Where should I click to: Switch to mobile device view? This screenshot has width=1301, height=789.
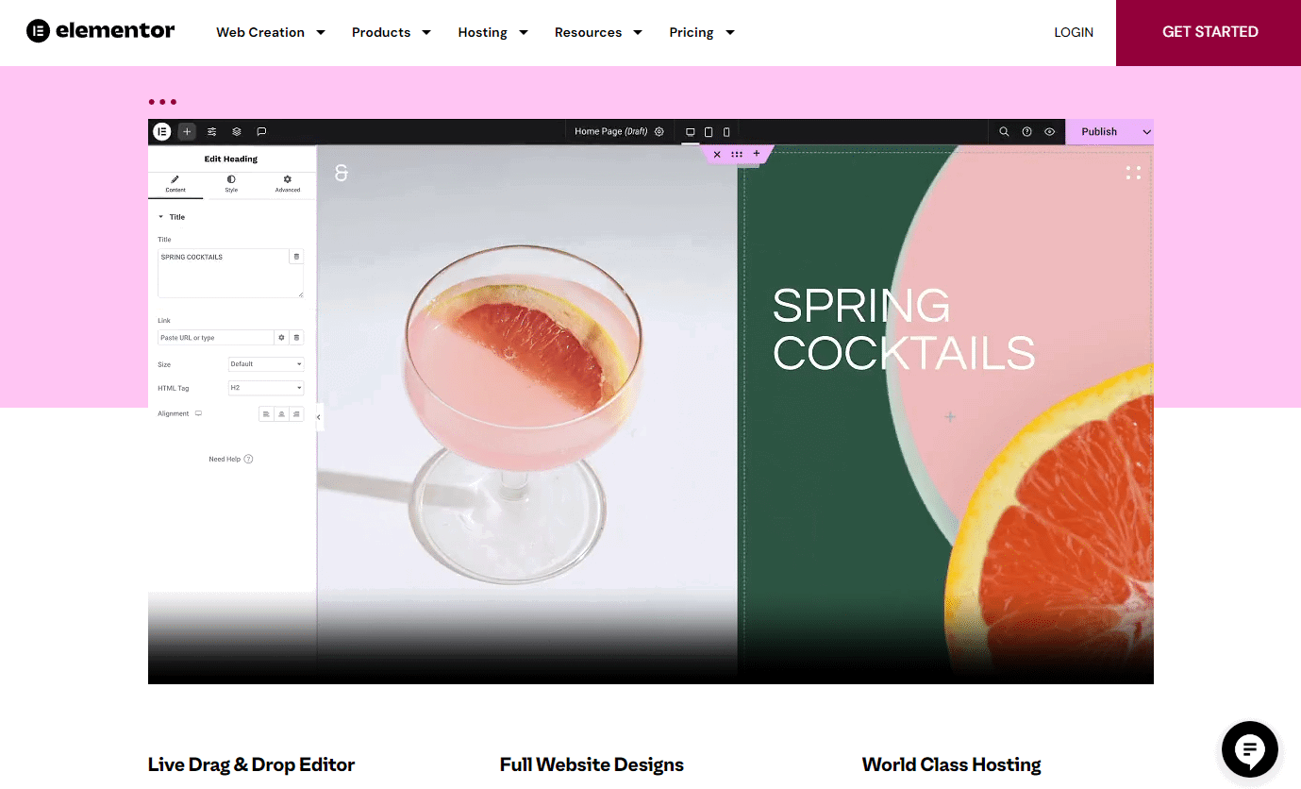click(x=726, y=132)
